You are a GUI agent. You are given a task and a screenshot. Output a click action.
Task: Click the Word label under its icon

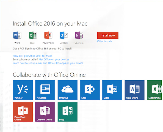point(17,43)
